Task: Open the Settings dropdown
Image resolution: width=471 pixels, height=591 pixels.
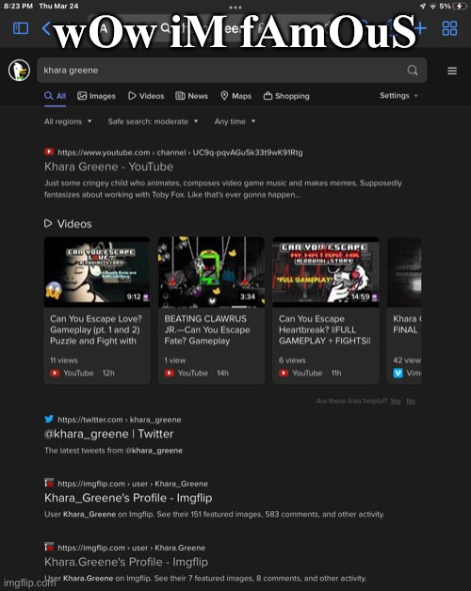Action: pos(398,96)
